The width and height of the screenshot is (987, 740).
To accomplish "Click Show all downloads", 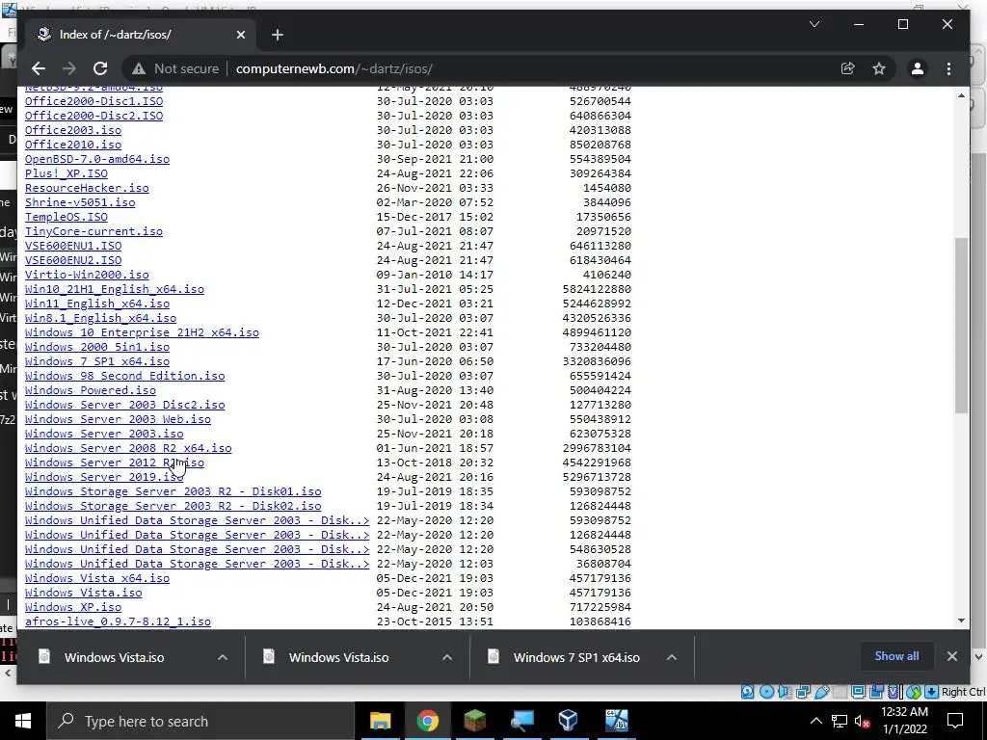I will coord(896,656).
